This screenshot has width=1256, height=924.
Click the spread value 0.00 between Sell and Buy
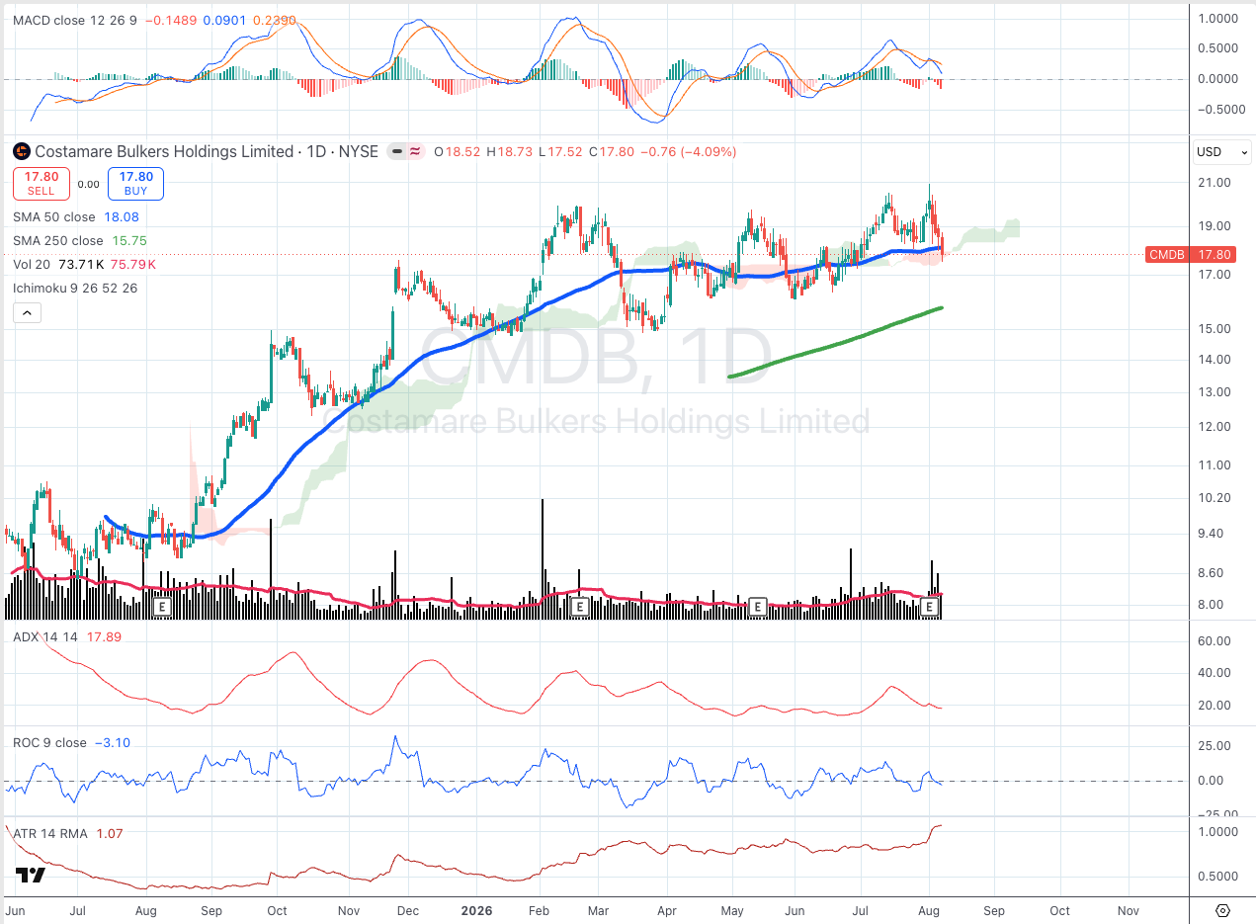click(89, 184)
